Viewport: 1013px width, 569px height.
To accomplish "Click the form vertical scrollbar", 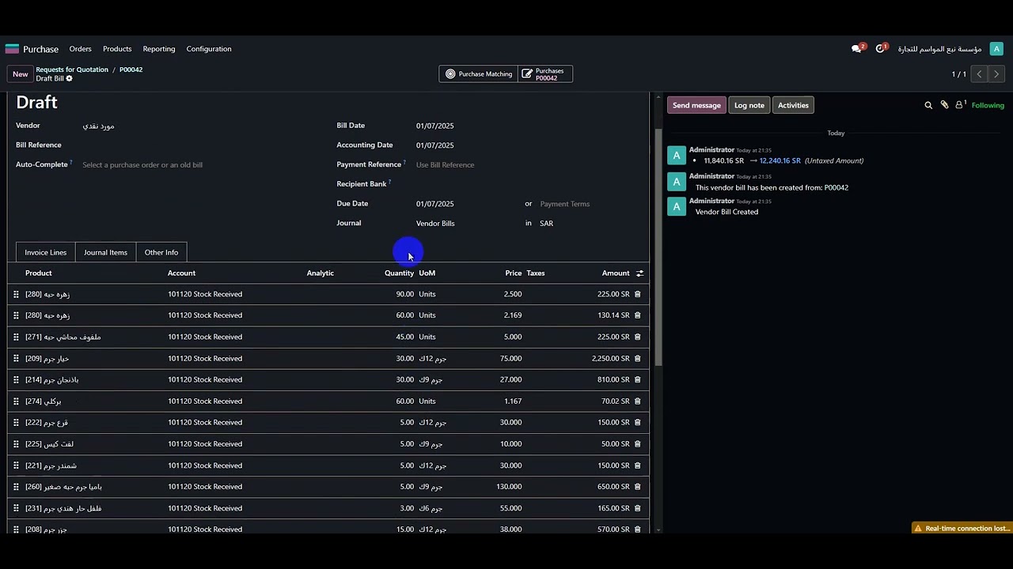I will (x=658, y=248).
